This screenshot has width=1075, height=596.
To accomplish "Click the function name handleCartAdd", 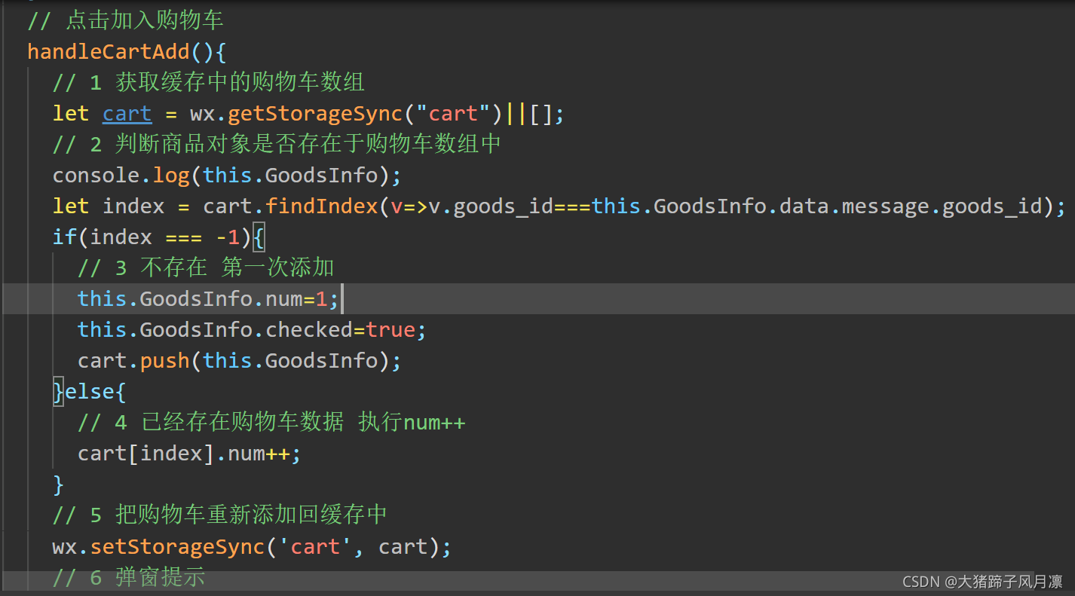I will pos(109,52).
